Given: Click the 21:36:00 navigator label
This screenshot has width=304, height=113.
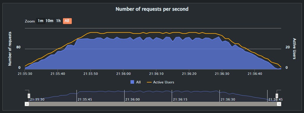Looking at the screenshot, I should (x=133, y=99).
